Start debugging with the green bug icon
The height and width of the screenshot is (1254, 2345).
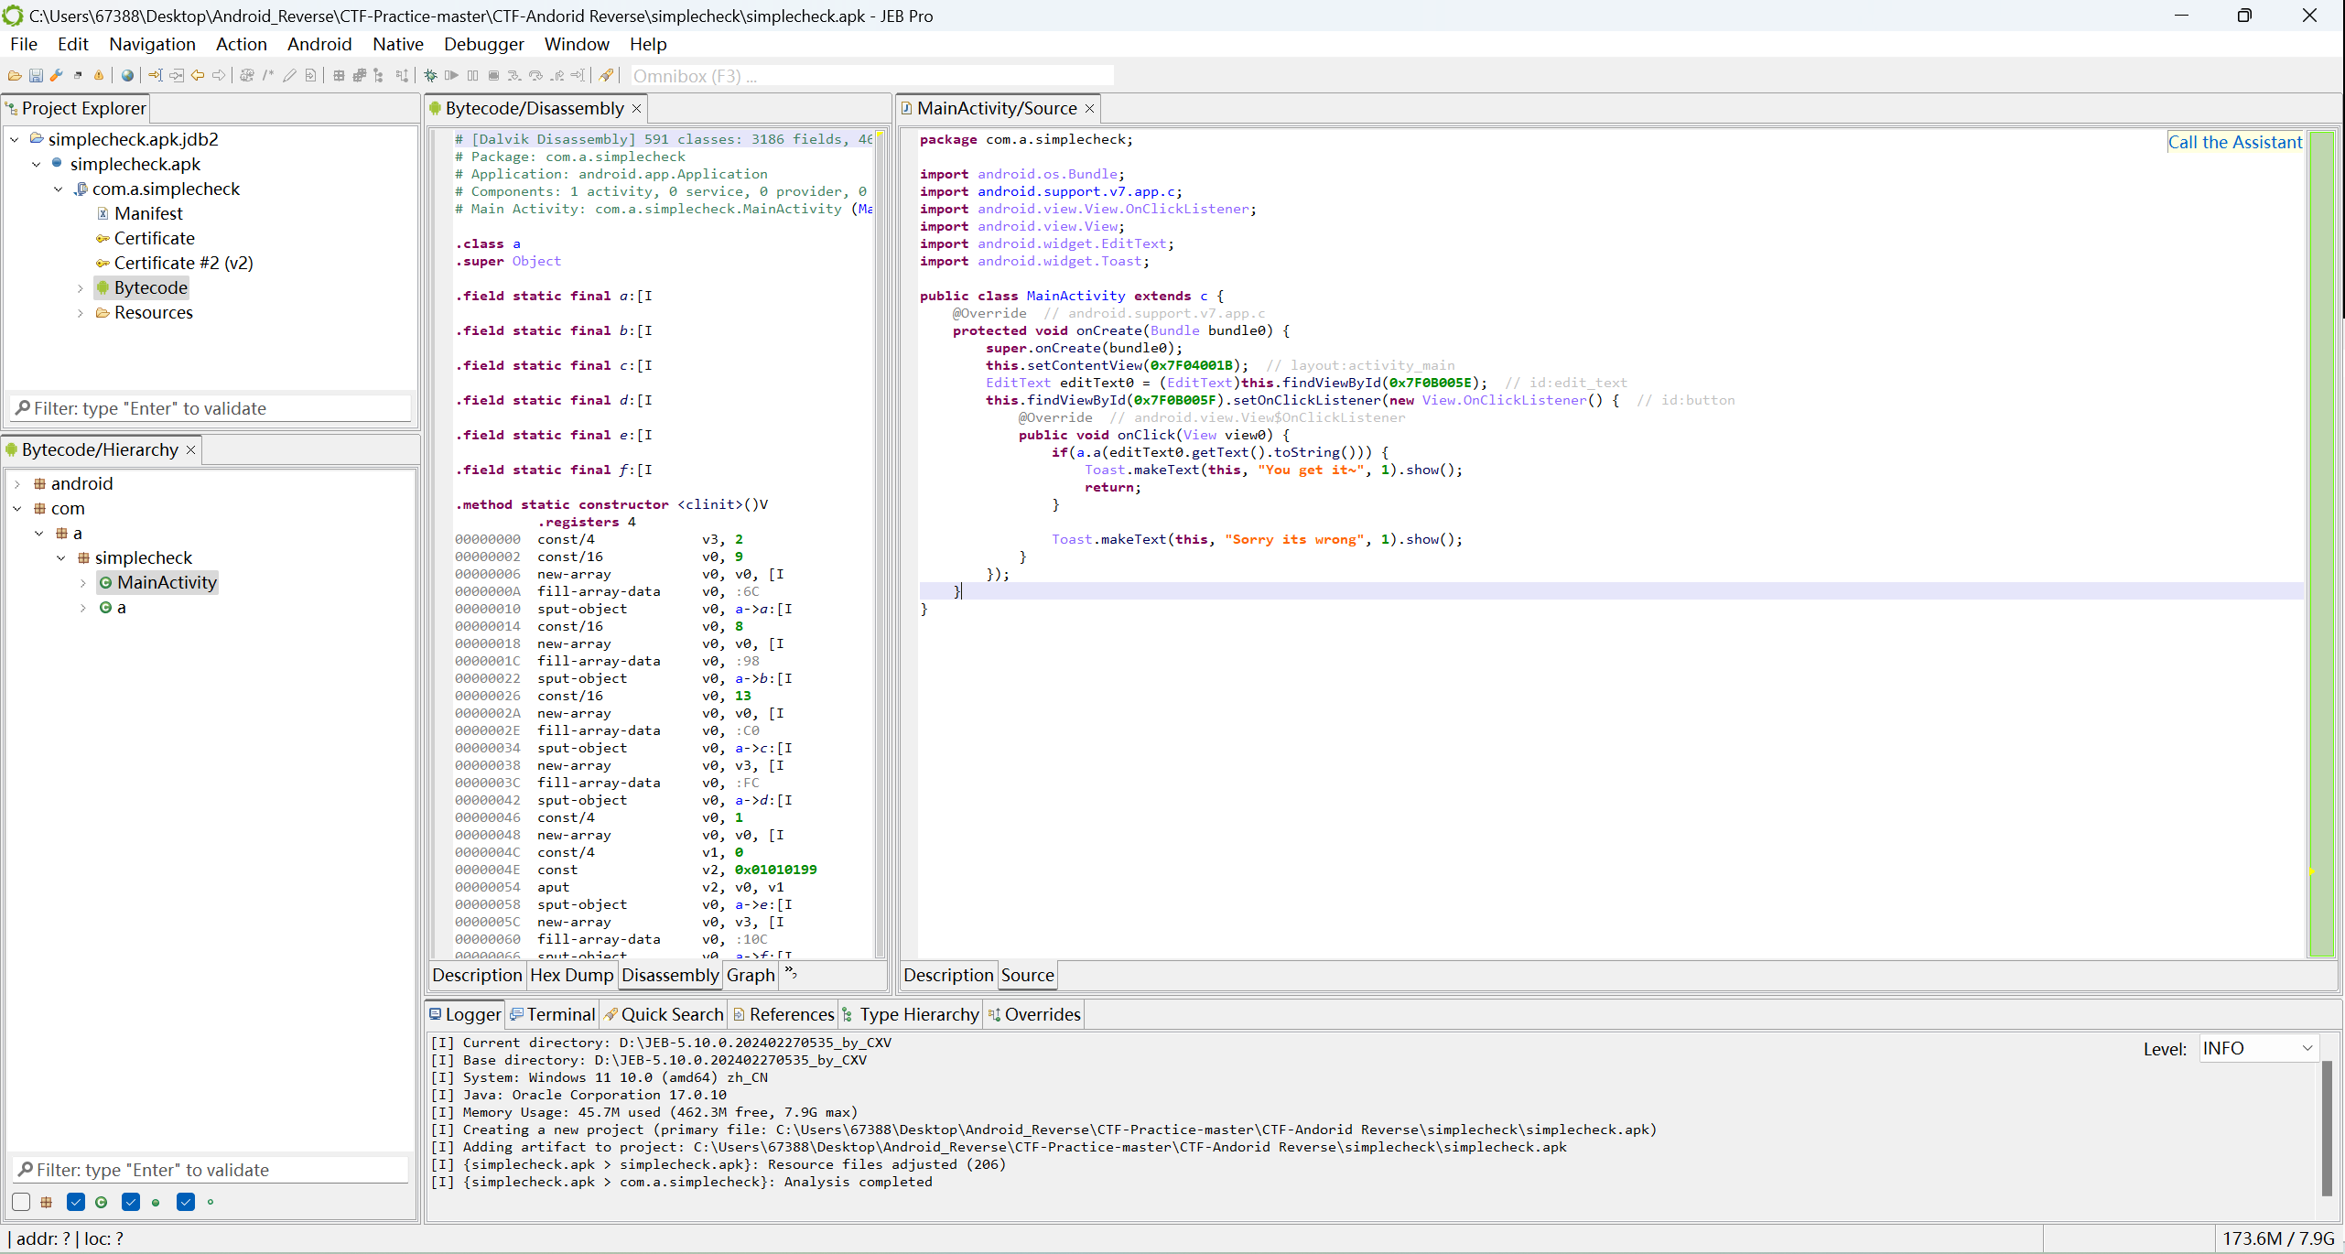pos(430,76)
